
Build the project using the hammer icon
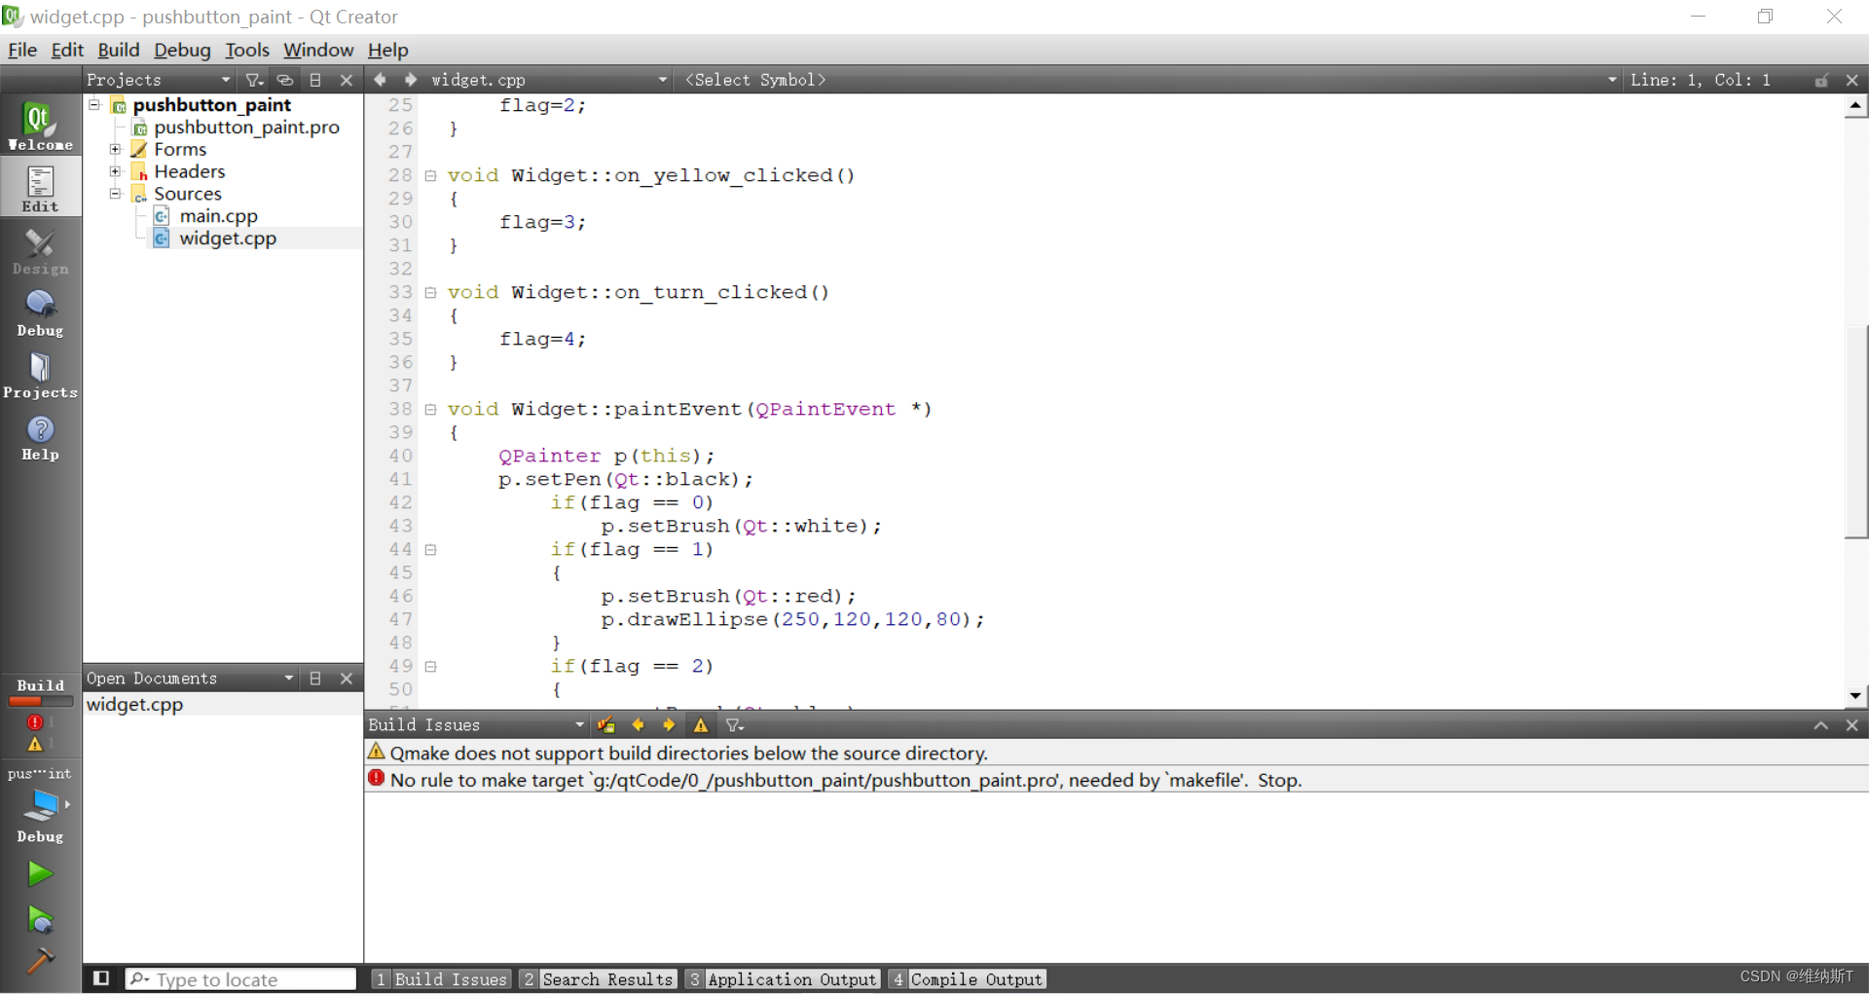click(x=40, y=962)
